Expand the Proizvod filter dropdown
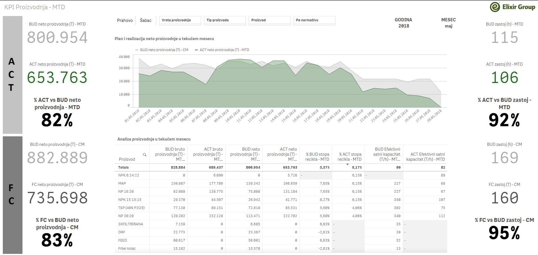 tap(269, 20)
